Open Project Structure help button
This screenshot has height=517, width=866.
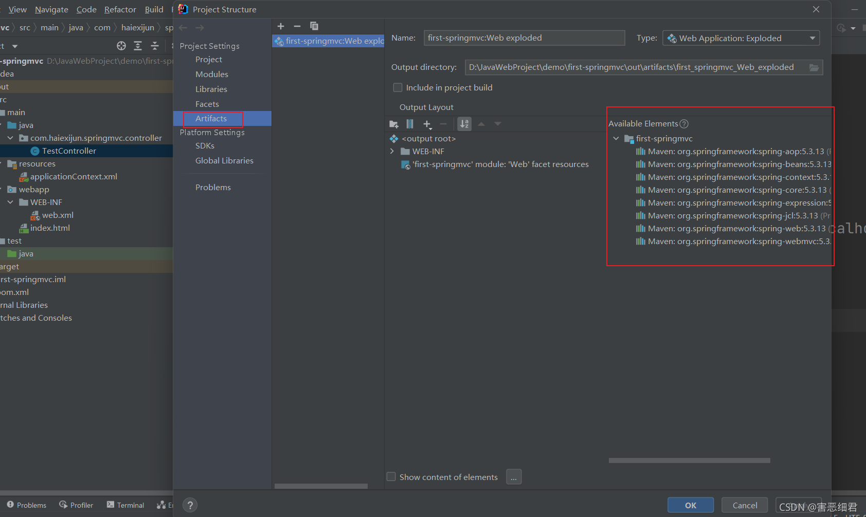(190, 505)
